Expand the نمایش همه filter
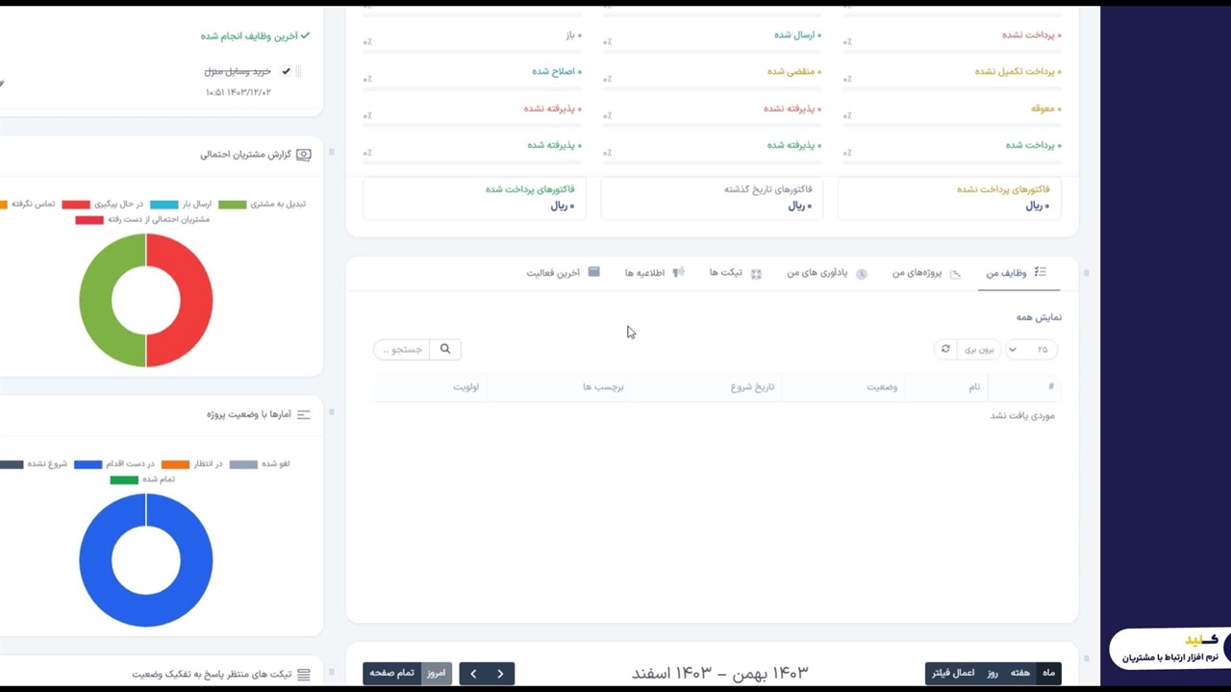 pos(1039,317)
